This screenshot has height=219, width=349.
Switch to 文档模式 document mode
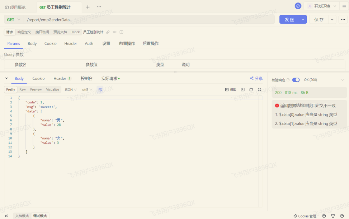[x=22, y=216]
